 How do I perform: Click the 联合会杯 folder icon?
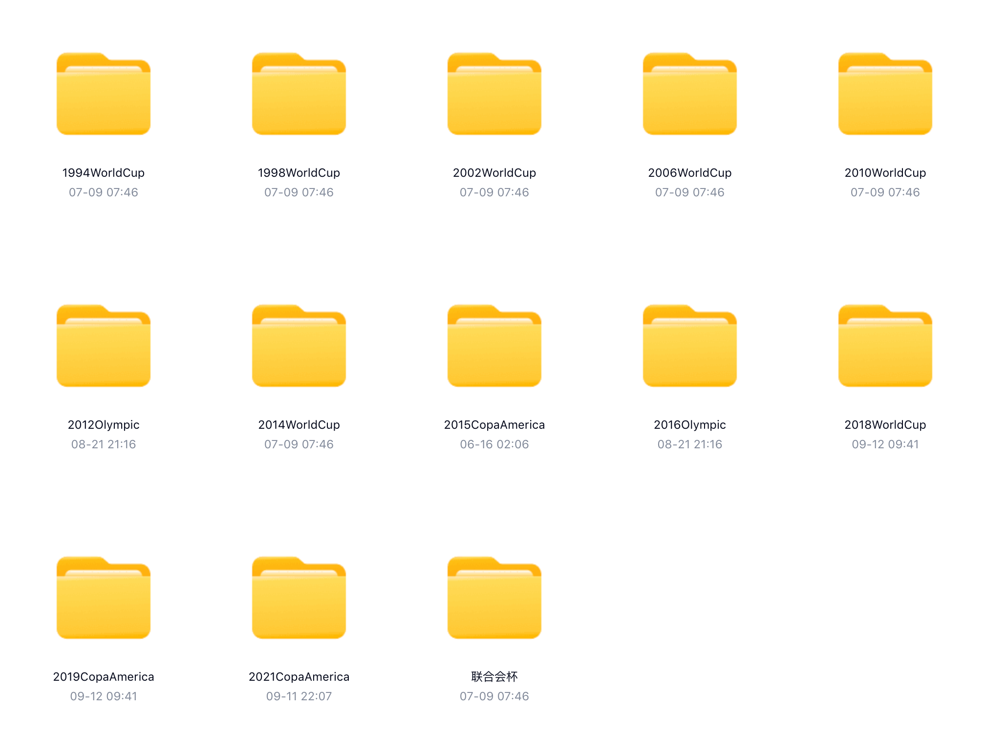pyautogui.click(x=494, y=598)
